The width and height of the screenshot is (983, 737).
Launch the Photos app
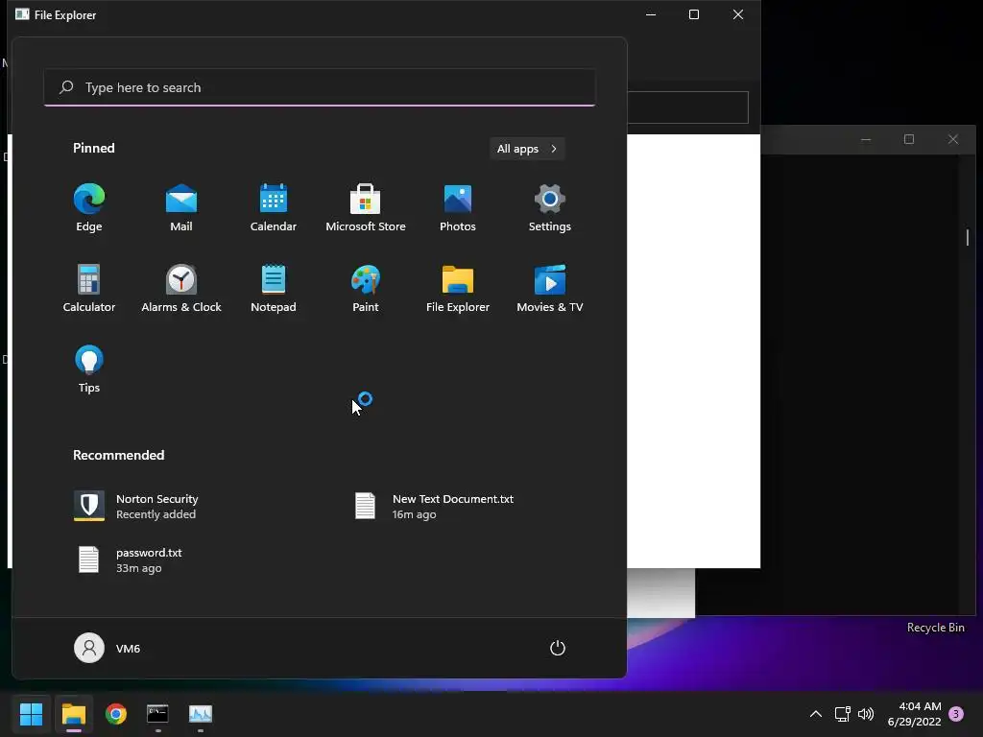(x=458, y=208)
